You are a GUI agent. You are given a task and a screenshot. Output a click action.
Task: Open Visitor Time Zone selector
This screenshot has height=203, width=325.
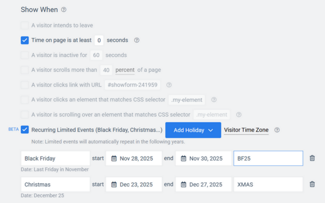[246, 130]
